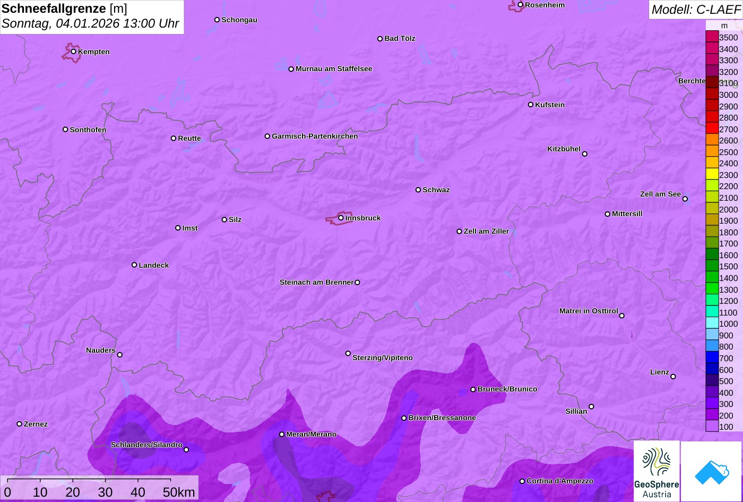Click the Silz label
Screen dimensions: 743x502
click(x=235, y=219)
